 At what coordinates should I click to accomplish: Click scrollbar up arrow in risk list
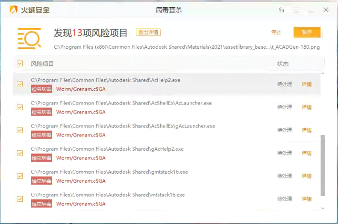(323, 74)
